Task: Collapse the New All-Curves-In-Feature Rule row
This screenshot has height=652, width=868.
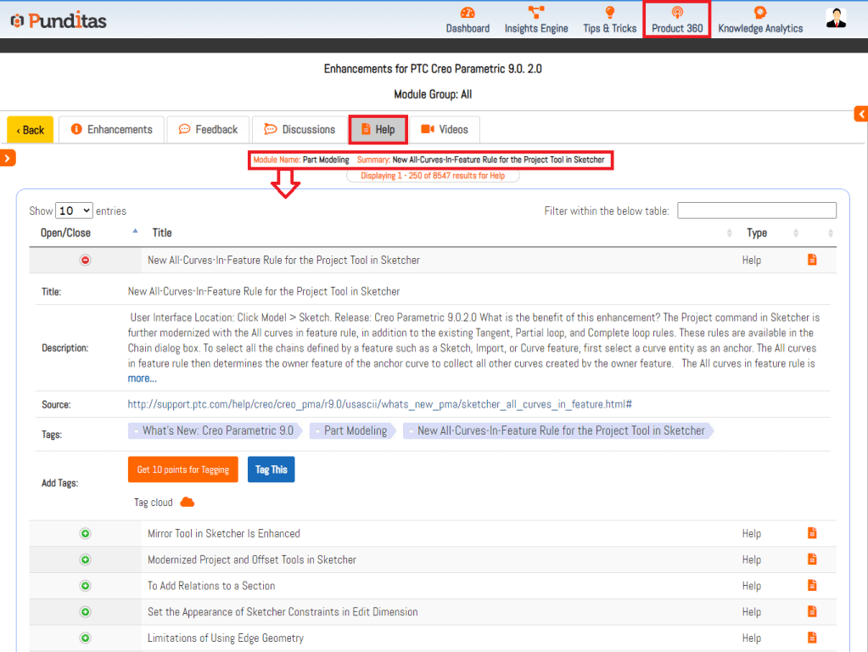Action: (85, 260)
